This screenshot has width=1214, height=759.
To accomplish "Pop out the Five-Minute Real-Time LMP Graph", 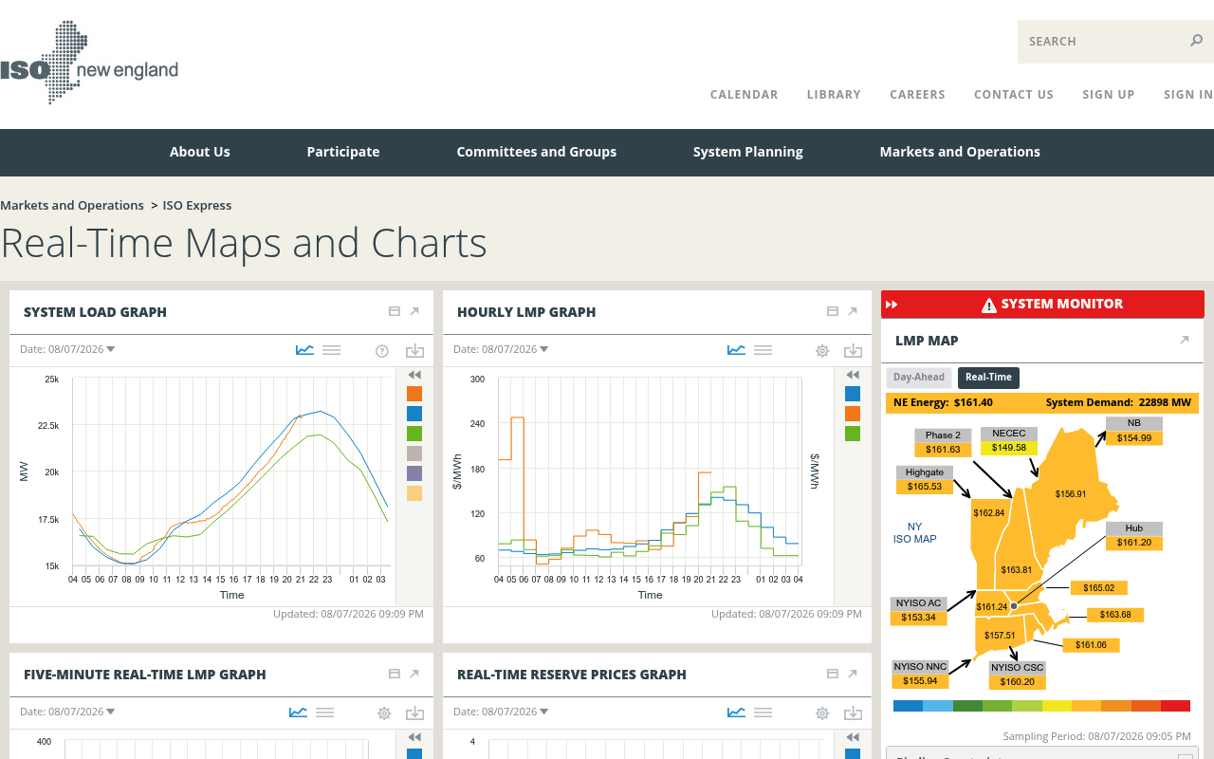I will [414, 674].
